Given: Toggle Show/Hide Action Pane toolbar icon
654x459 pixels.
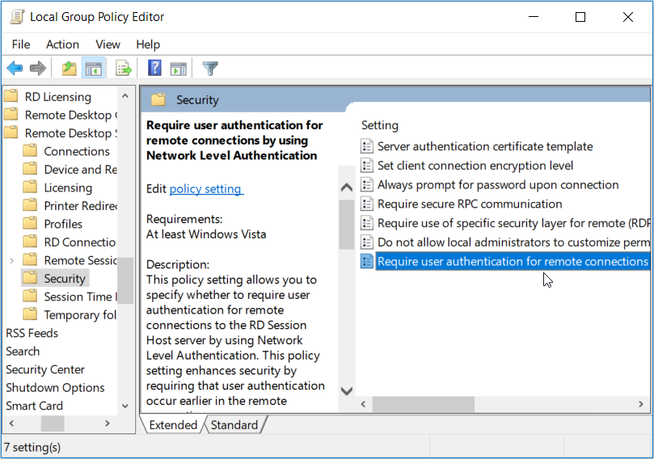Looking at the screenshot, I should pos(178,69).
